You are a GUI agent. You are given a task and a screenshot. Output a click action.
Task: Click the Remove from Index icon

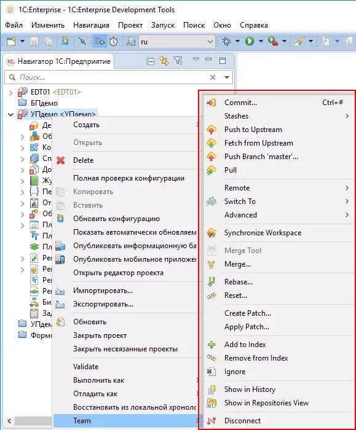pyautogui.click(x=212, y=358)
